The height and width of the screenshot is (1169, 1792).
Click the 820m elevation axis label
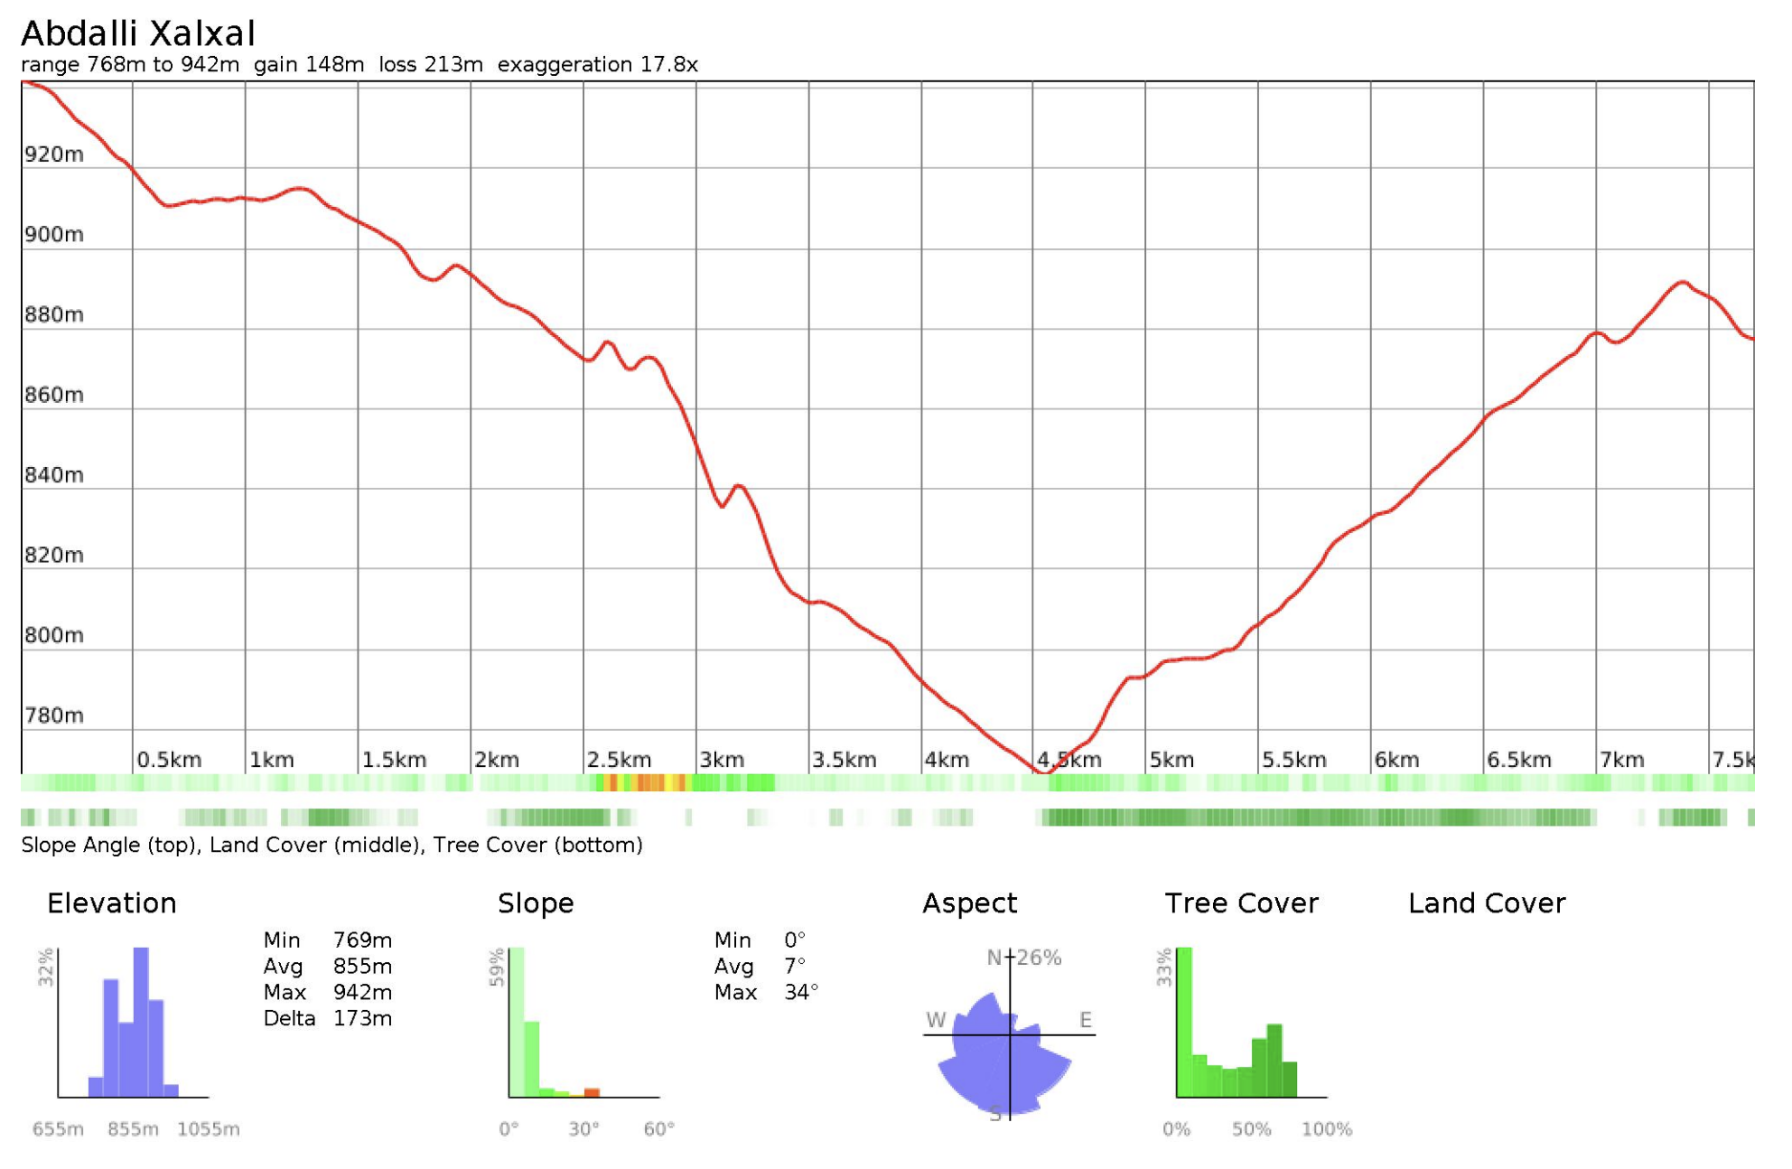click(x=54, y=556)
